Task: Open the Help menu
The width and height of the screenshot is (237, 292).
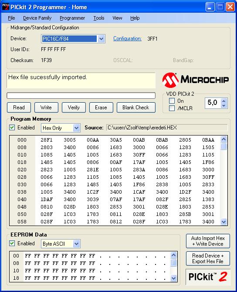Action: click(x=135, y=18)
